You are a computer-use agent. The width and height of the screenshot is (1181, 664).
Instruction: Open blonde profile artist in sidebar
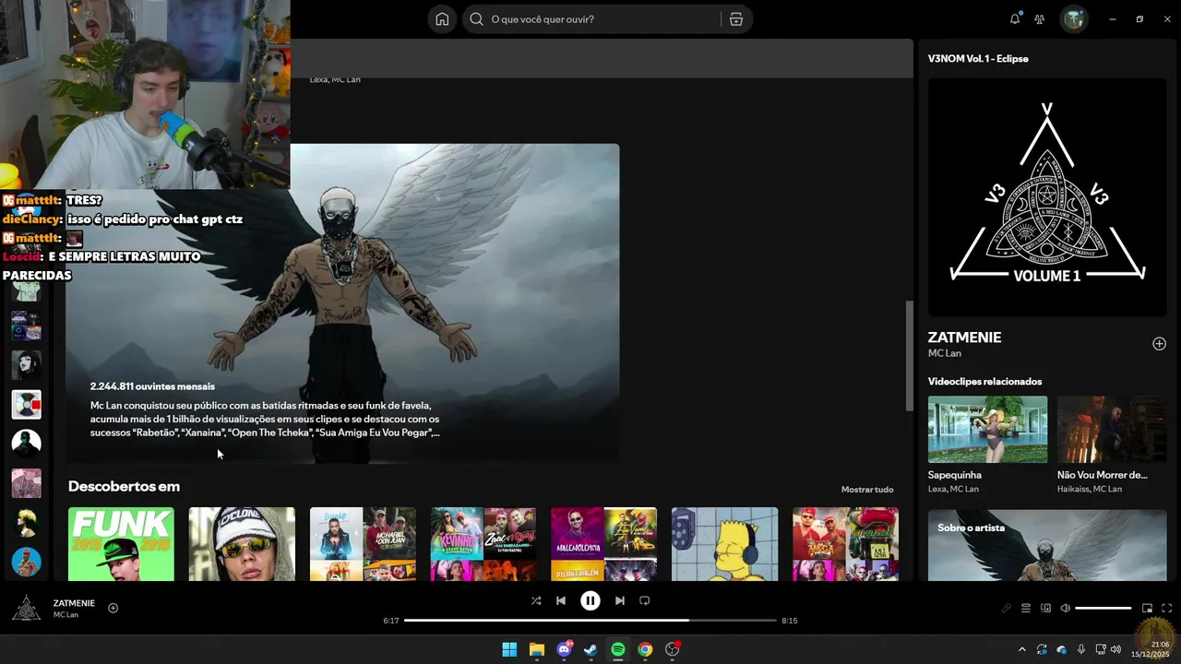tap(26, 523)
